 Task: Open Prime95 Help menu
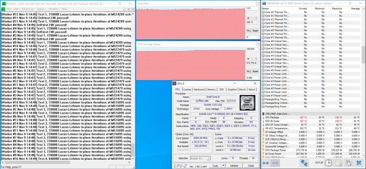coord(64,9)
